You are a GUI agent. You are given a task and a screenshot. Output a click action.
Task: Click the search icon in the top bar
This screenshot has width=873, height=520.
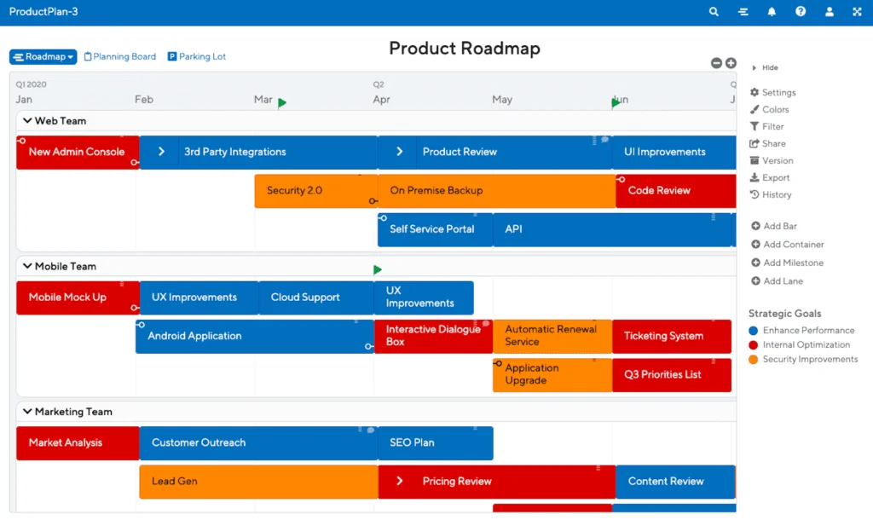click(714, 12)
